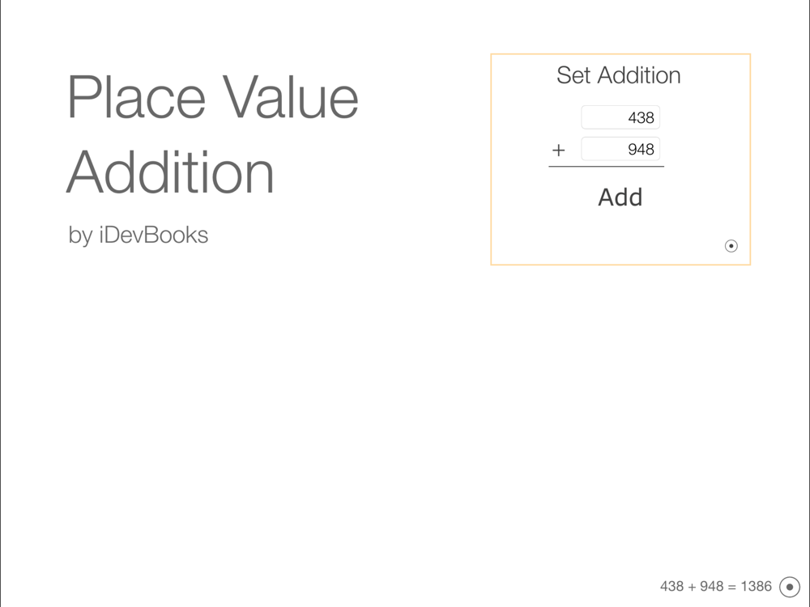Select the second addend field showing 948

pos(620,150)
